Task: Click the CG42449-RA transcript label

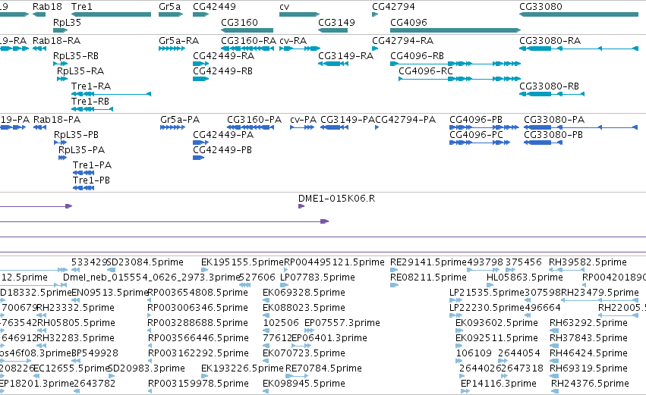Action: [223, 56]
